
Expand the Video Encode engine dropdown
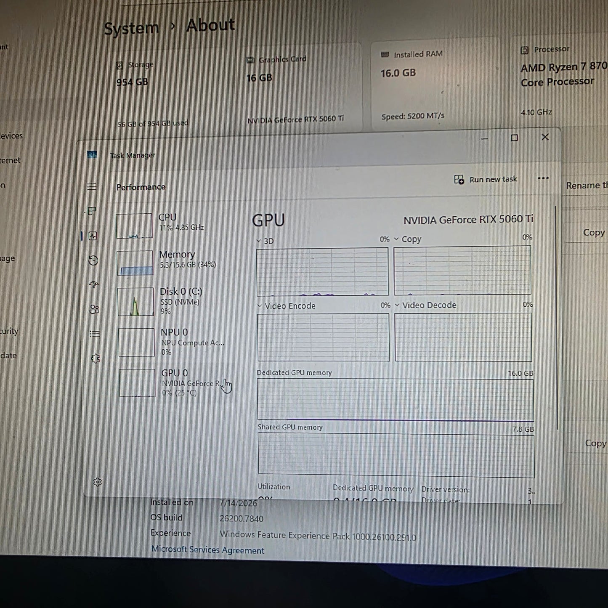pos(260,306)
